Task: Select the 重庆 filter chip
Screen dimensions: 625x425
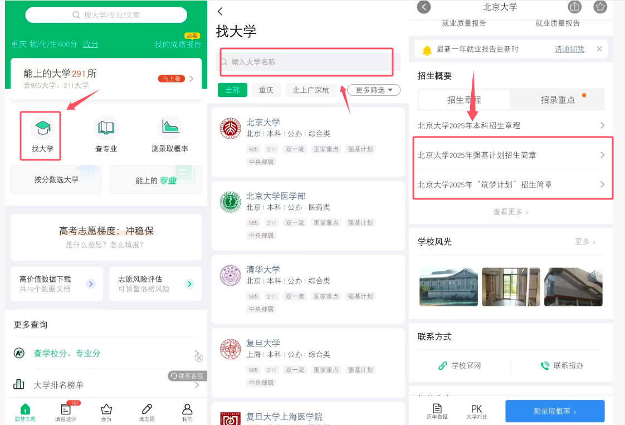Action: [266, 90]
